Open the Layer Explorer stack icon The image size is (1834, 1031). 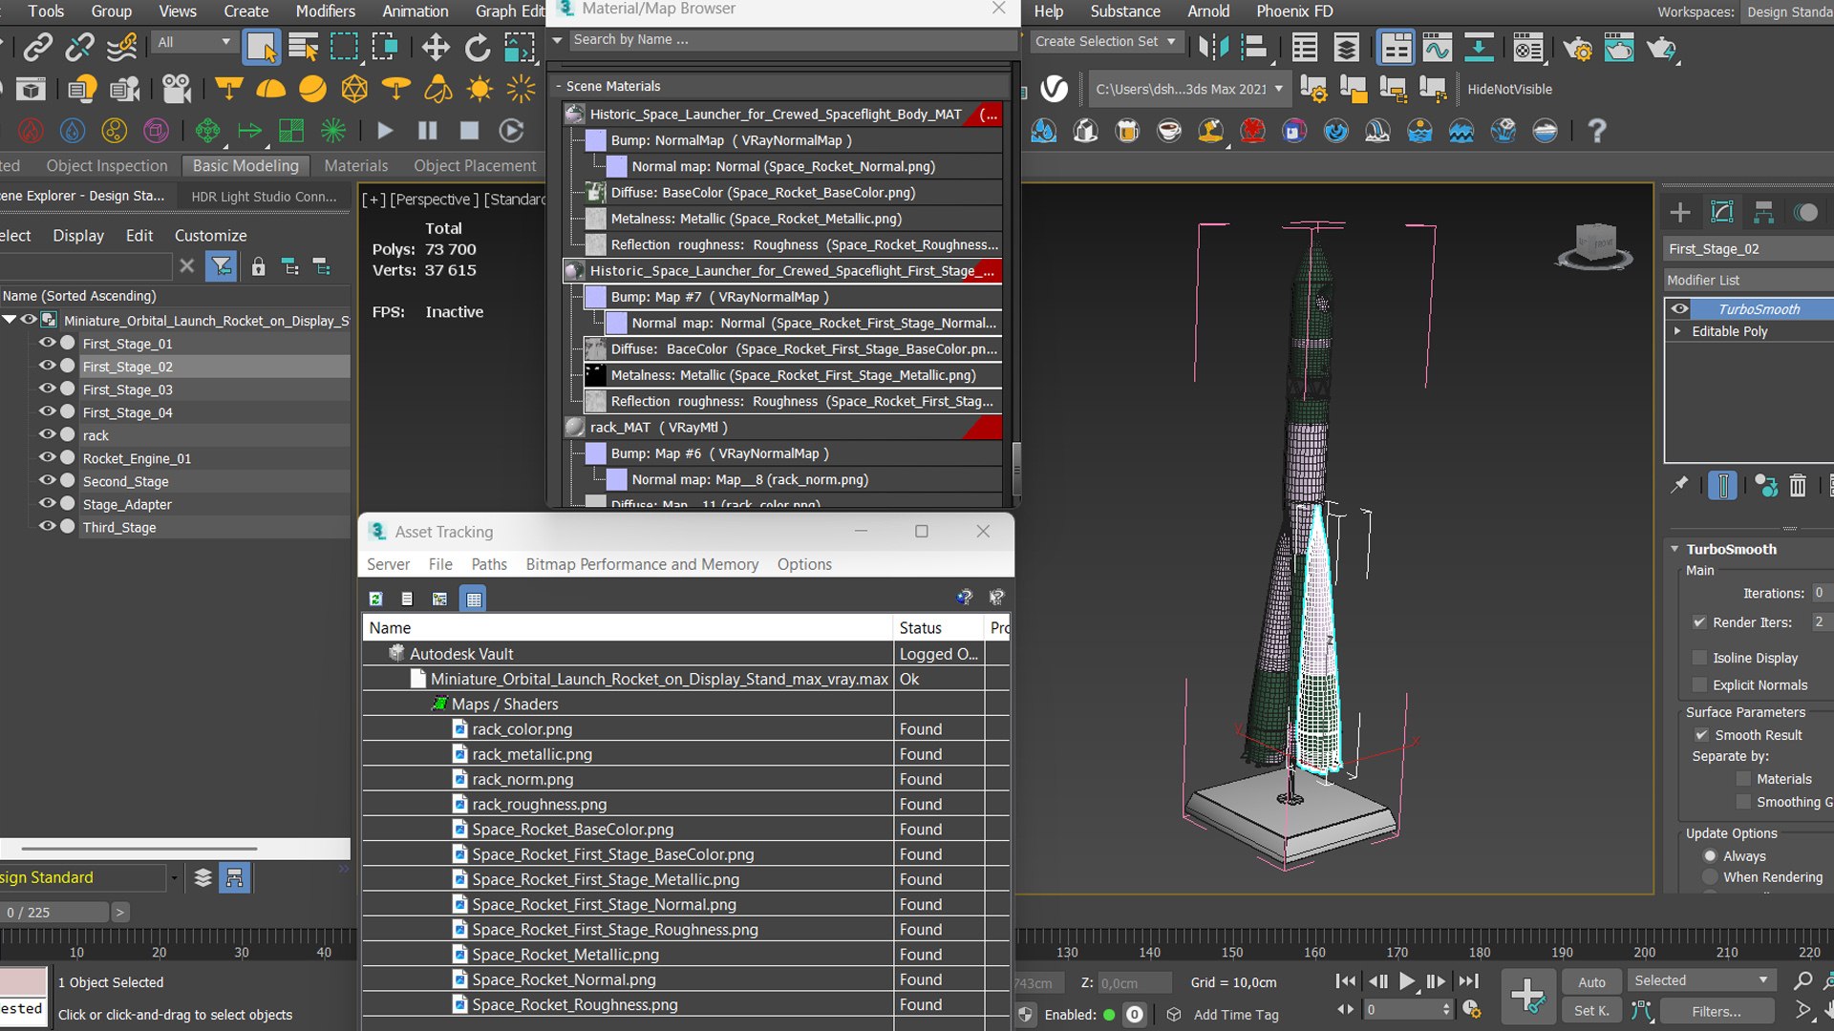tap(1347, 46)
